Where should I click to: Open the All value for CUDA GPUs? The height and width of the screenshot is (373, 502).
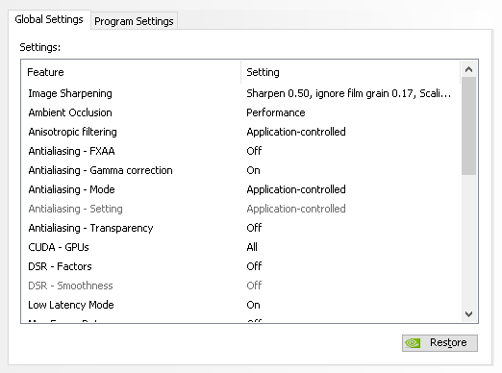click(252, 247)
